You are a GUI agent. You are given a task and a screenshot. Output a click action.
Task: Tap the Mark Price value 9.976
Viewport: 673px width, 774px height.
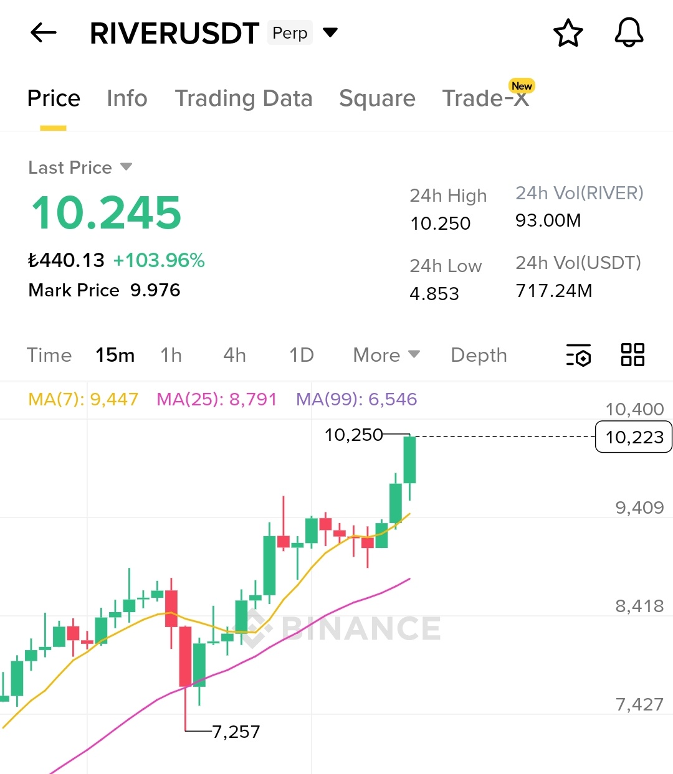155,290
